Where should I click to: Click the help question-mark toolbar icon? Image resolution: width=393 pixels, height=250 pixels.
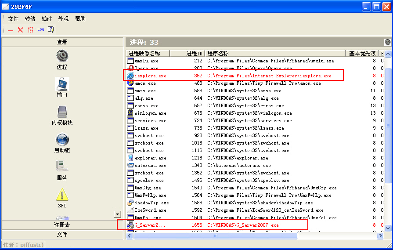(x=51, y=29)
